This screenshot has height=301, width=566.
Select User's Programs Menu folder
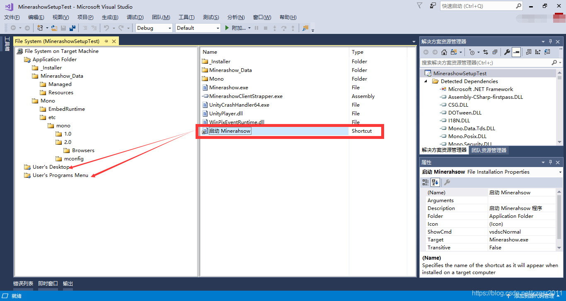(60, 175)
